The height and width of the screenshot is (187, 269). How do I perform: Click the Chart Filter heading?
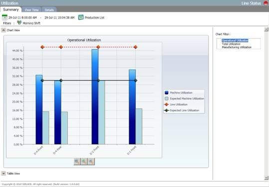pyautogui.click(x=223, y=34)
